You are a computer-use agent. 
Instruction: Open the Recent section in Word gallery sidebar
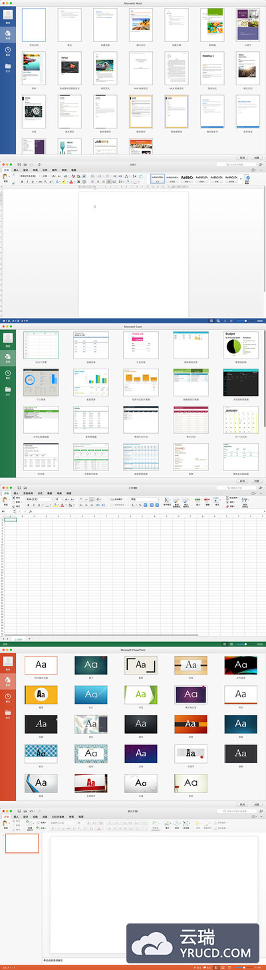[8, 50]
